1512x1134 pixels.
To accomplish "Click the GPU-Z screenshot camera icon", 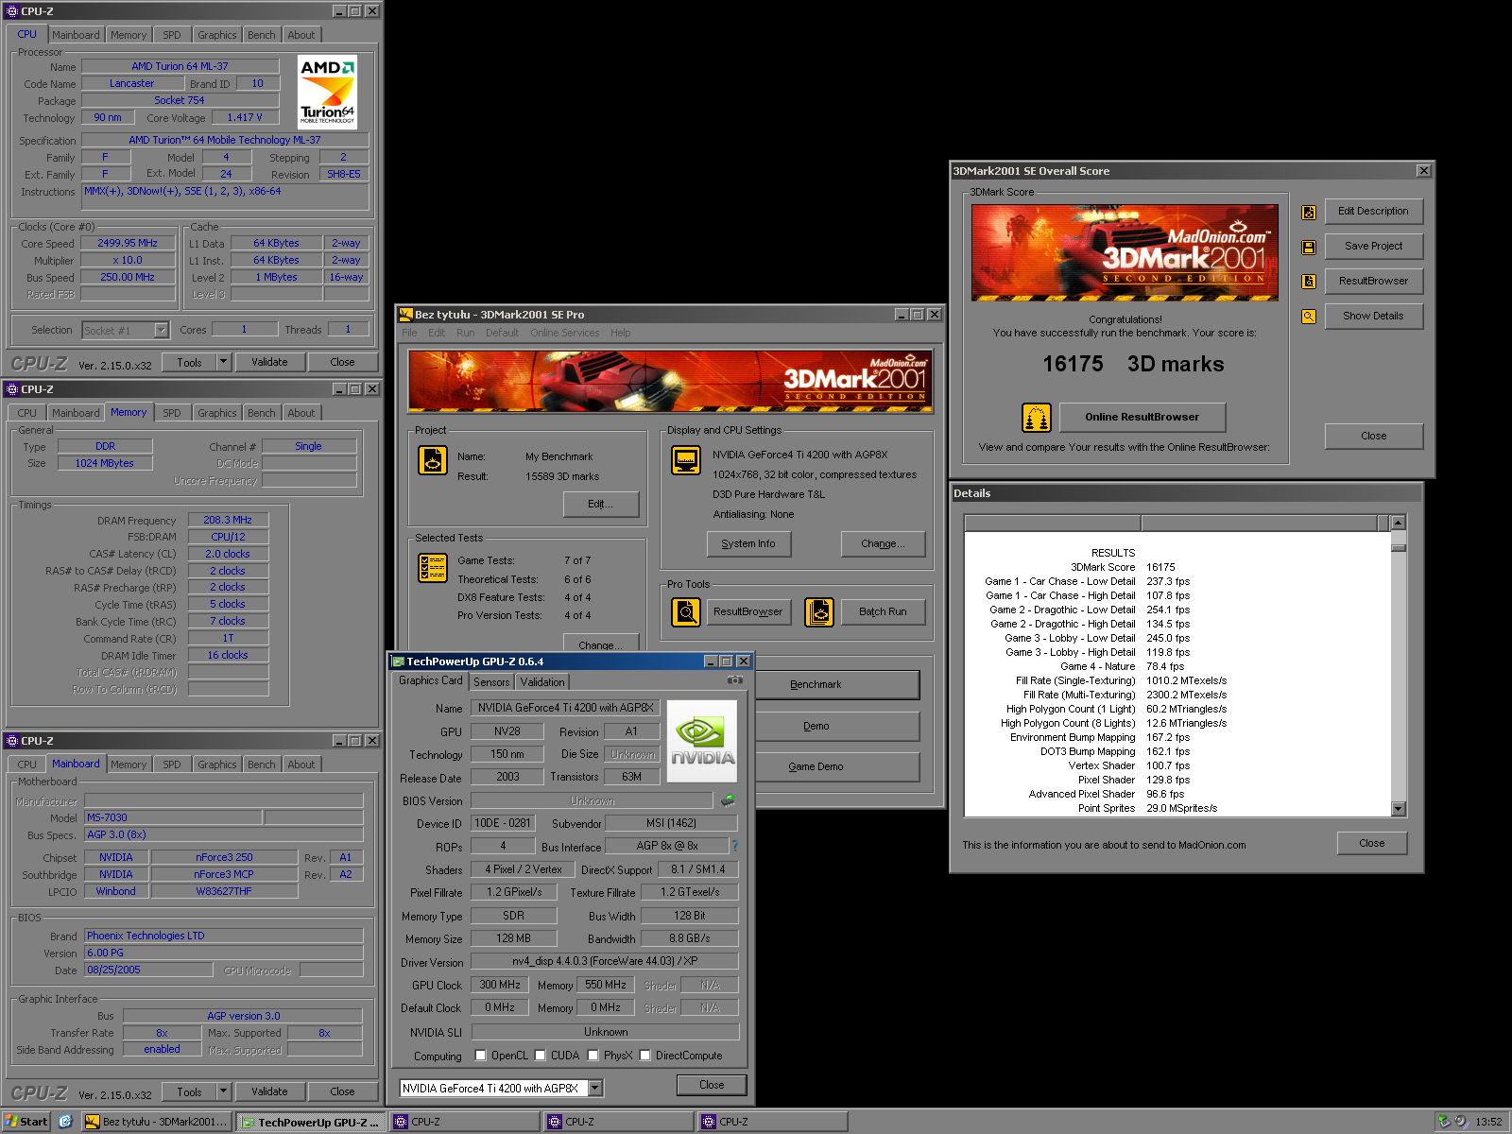I will click(734, 680).
